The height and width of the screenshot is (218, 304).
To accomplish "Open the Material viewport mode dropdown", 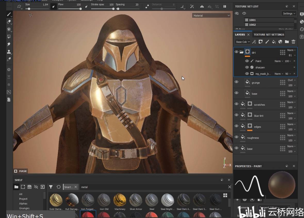I will click(x=211, y=15).
